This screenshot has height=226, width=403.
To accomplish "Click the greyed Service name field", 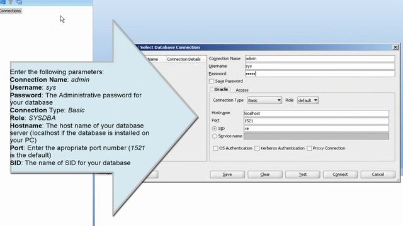I will 316,136.
